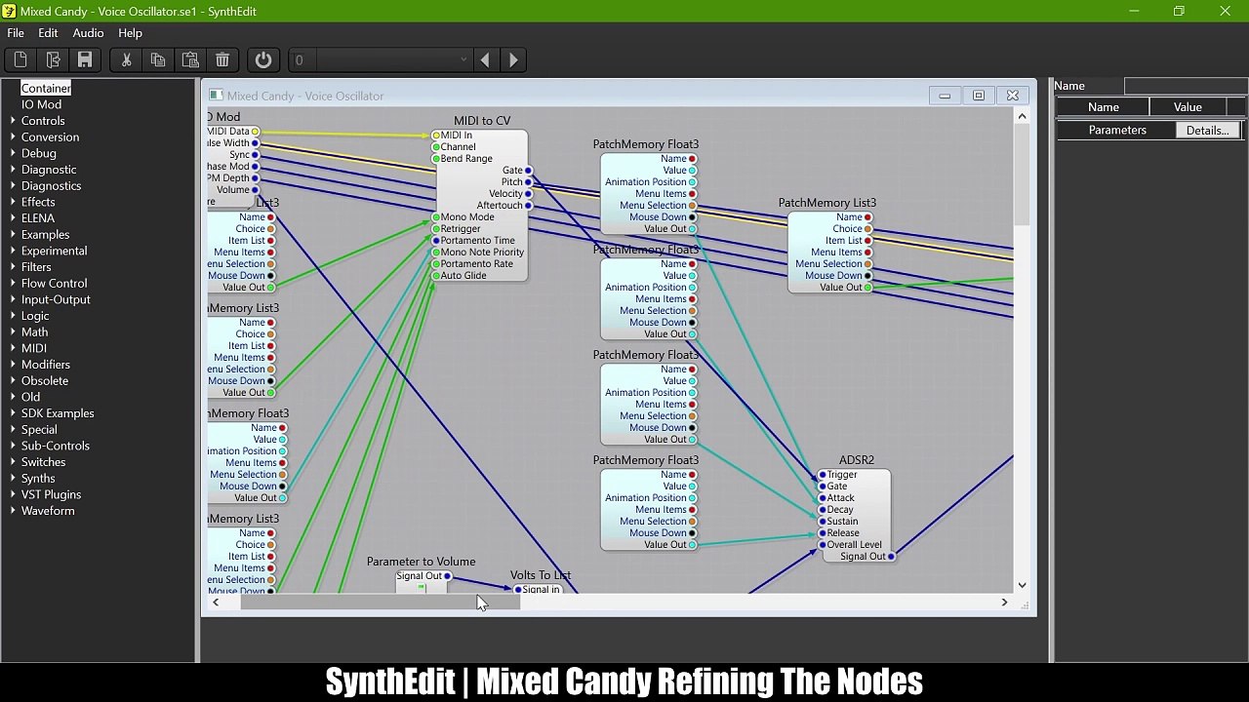
Task: Click the Volts To List module title
Action: [541, 575]
